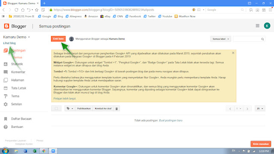Open Excel from the Windows taskbar
This screenshot has height=154, width=274.
tap(35, 151)
